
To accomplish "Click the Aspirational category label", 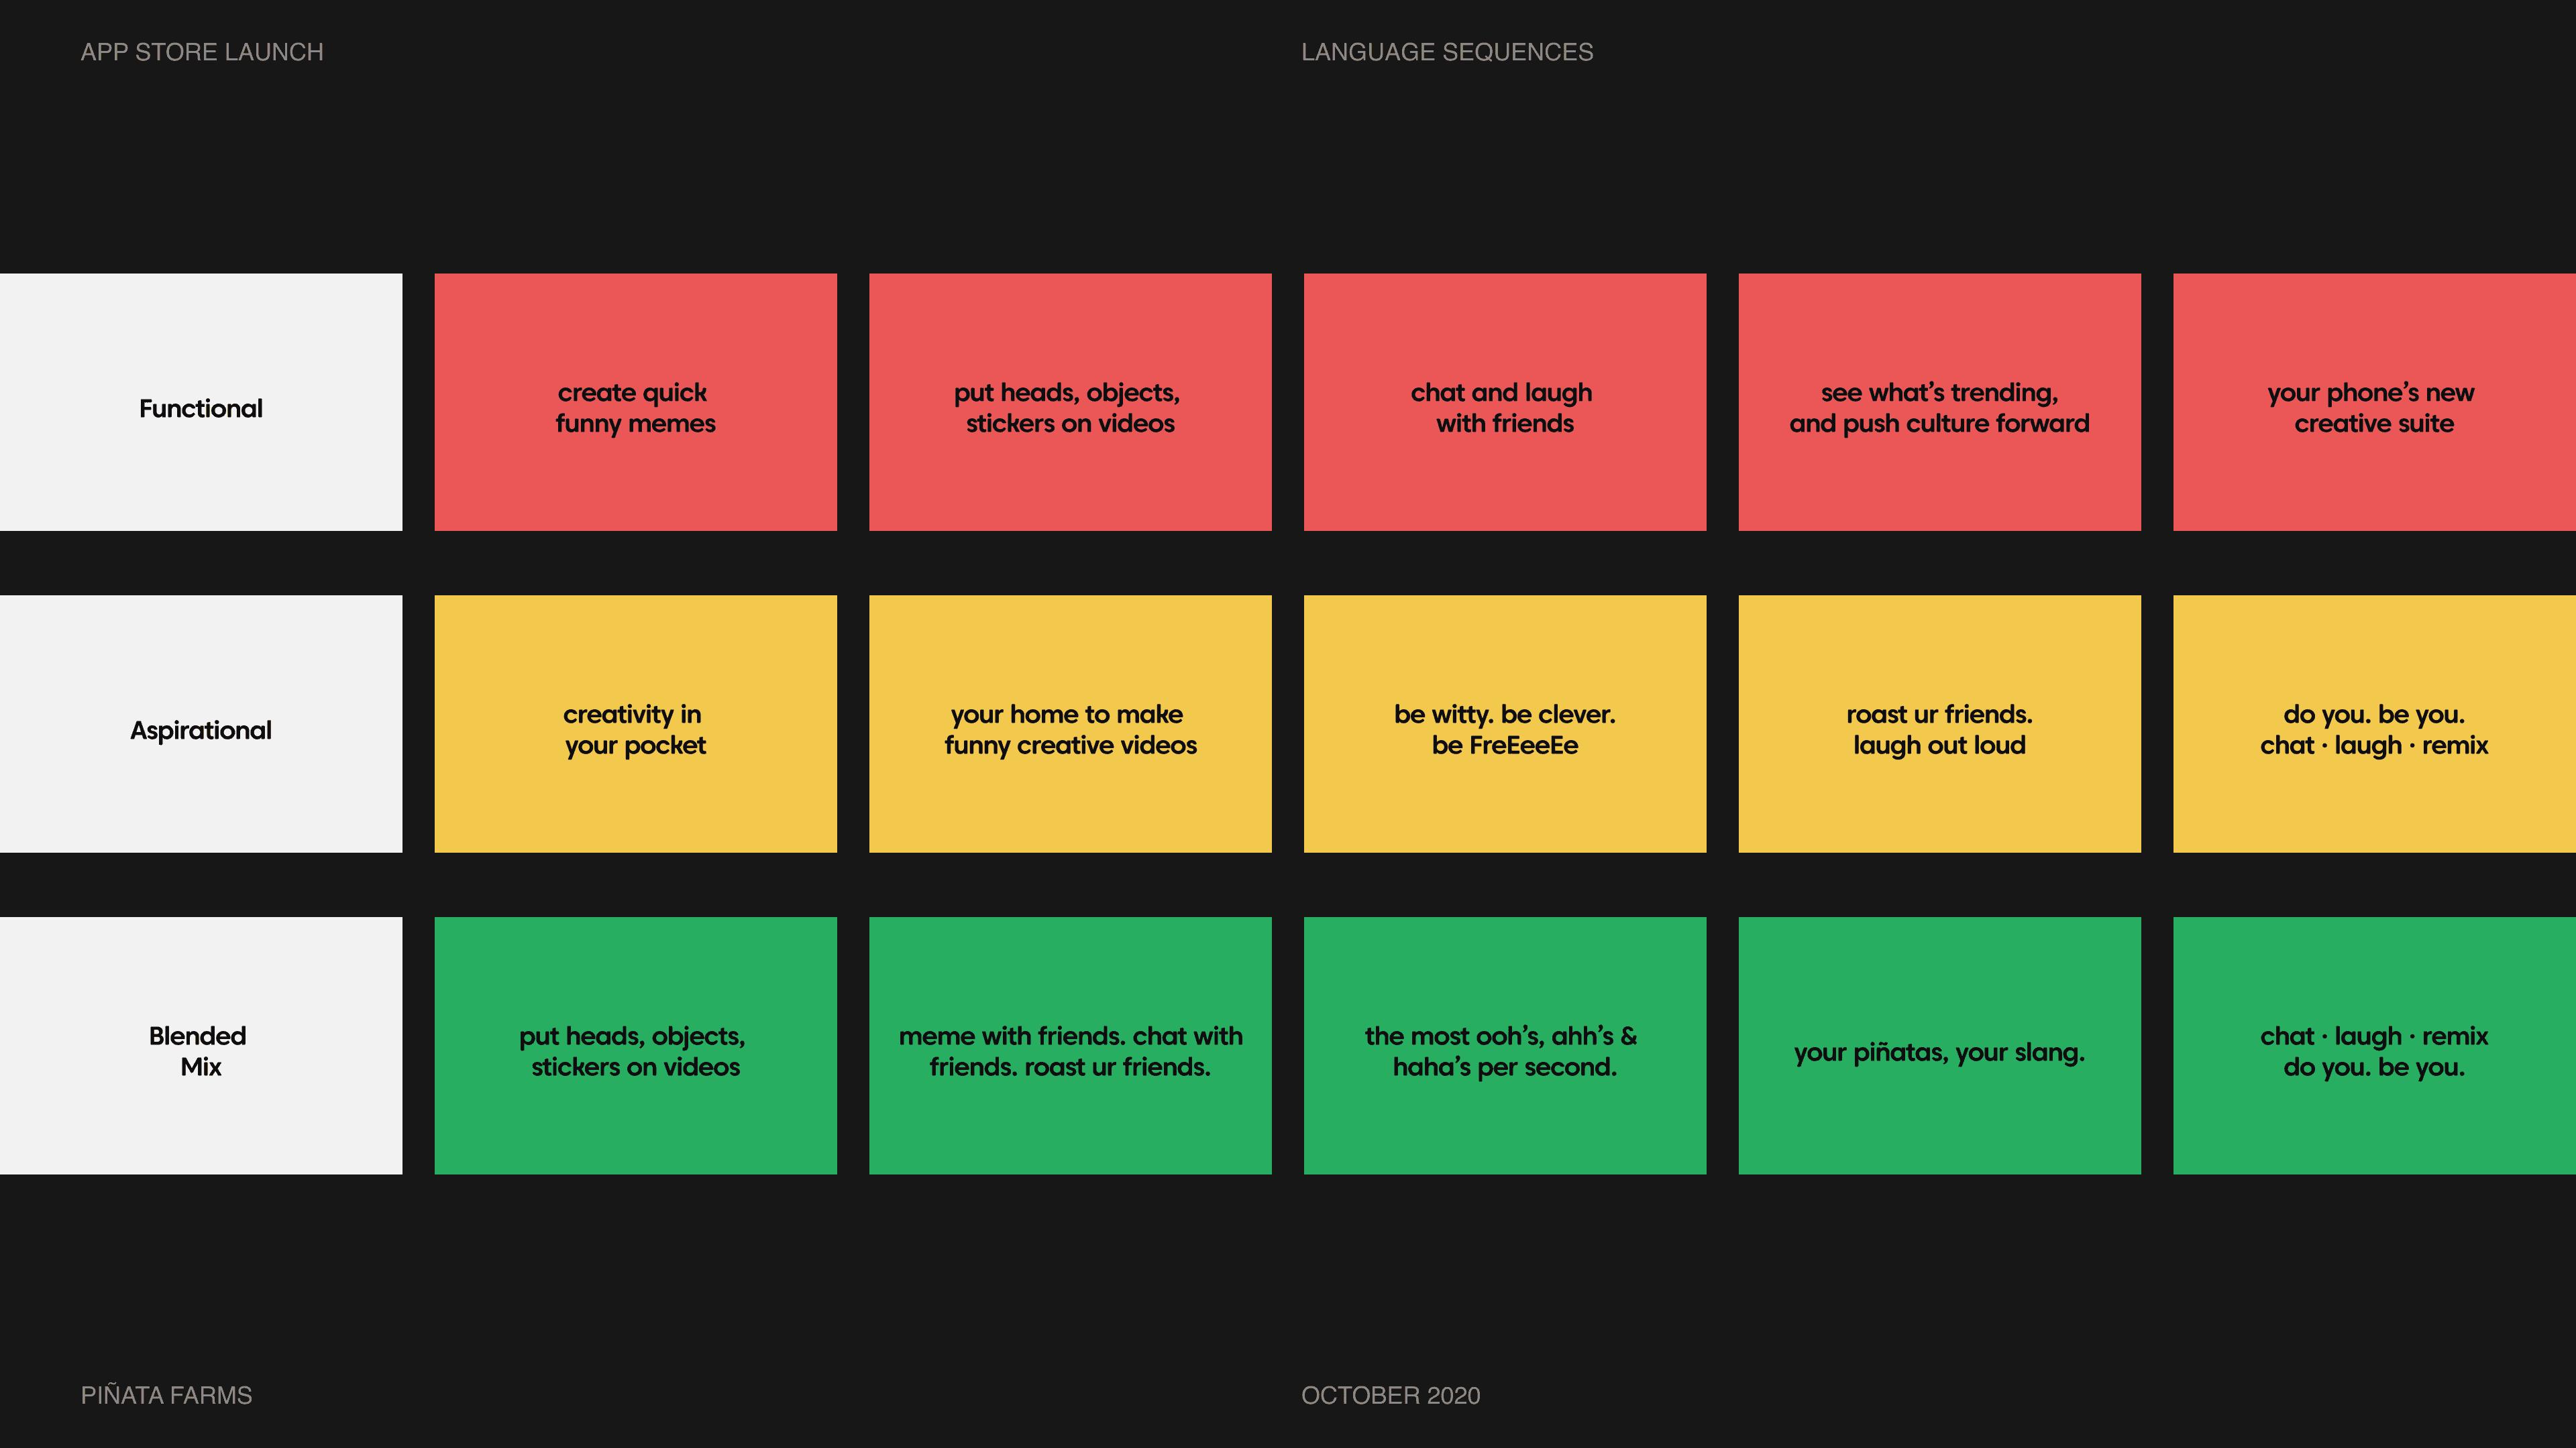I will (x=200, y=730).
